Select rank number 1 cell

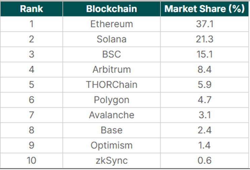point(31,24)
